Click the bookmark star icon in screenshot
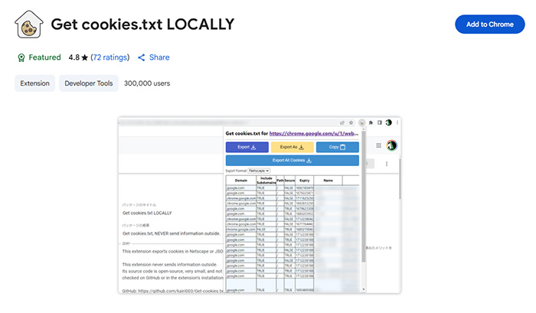The width and height of the screenshot is (536, 313). tap(350, 122)
